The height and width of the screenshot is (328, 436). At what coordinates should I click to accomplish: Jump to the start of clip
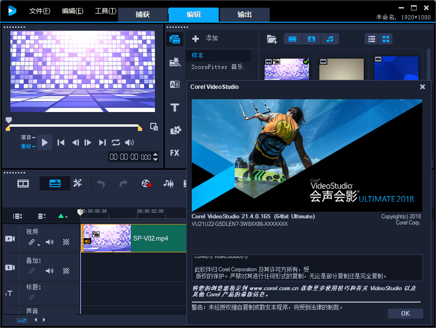(60, 143)
